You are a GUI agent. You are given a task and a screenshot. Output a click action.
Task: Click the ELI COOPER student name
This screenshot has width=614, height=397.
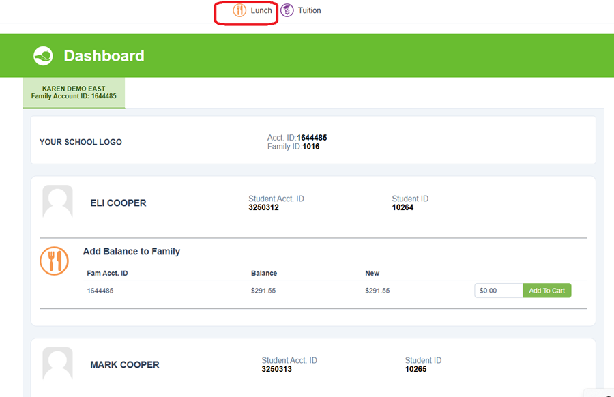click(x=118, y=203)
